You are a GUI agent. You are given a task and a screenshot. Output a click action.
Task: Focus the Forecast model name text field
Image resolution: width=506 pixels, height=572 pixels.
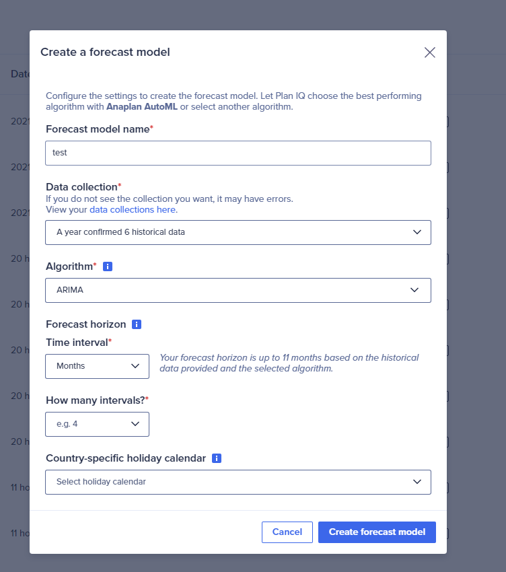(x=238, y=153)
